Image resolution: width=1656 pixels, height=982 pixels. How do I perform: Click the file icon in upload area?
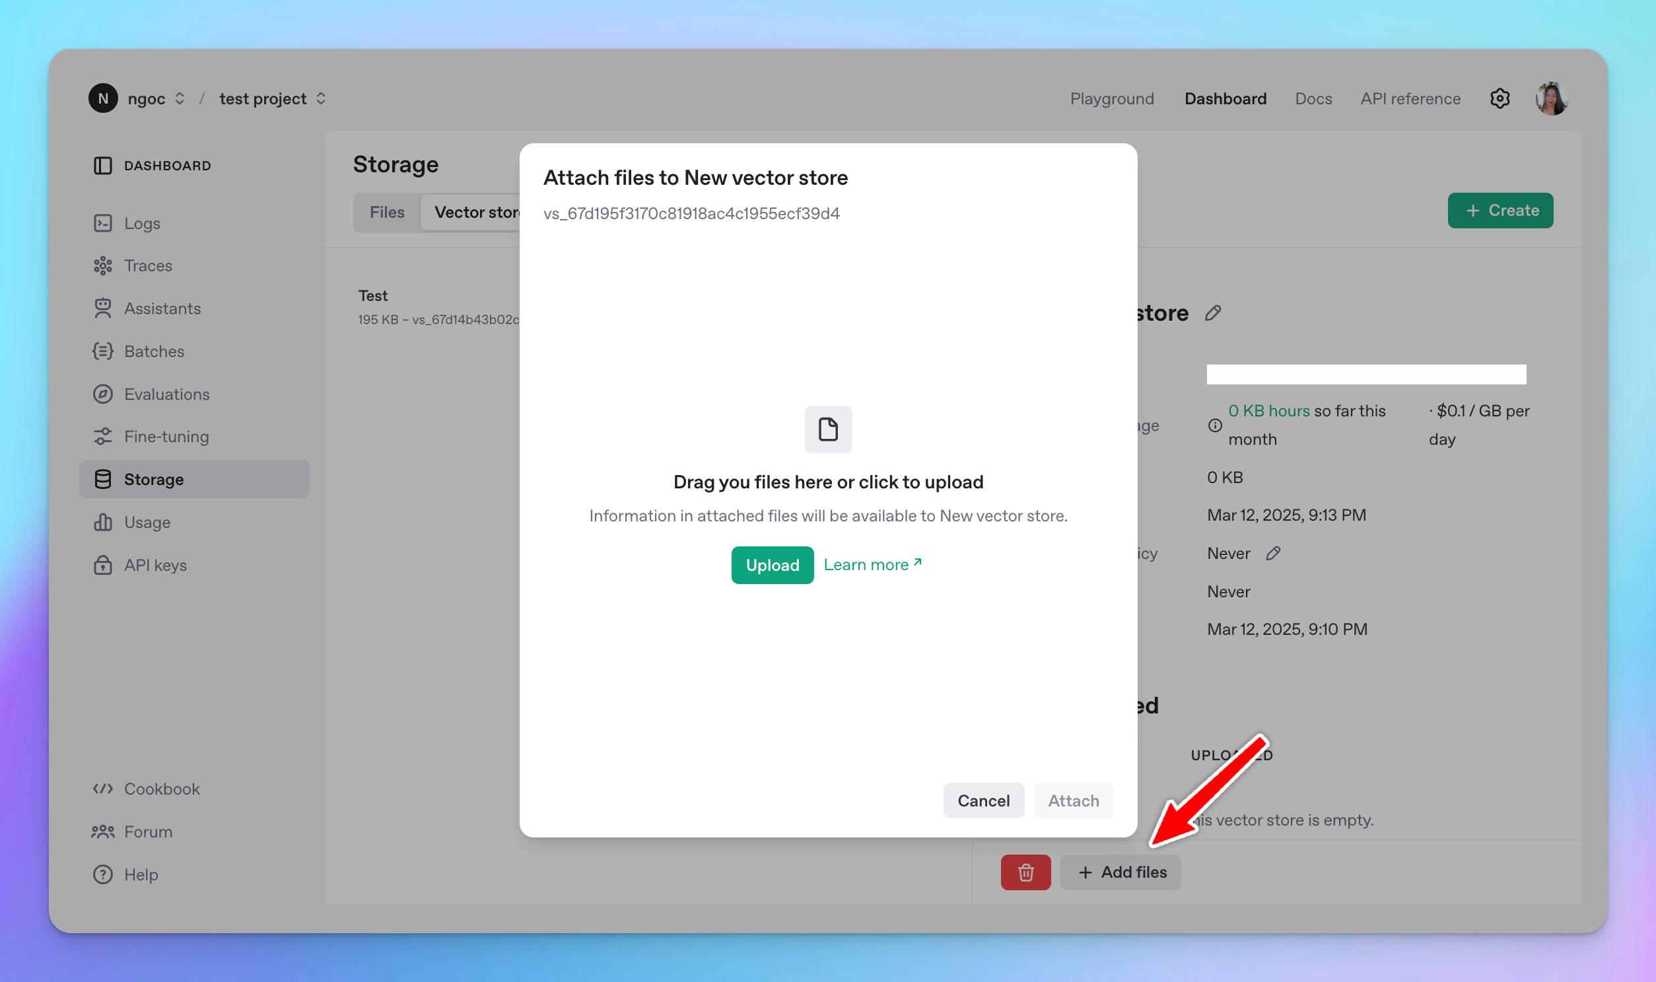[x=828, y=430]
